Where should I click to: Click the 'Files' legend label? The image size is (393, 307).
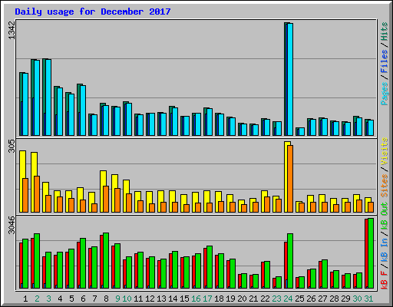384,61
